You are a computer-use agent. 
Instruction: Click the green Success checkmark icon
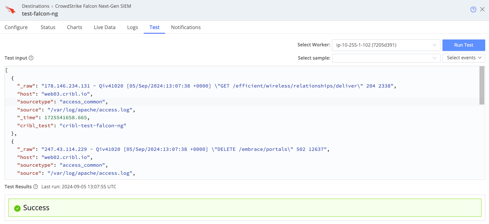[17, 208]
